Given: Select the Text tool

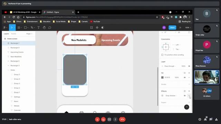Looking at the screenshot, I should pyautogui.click(x=38, y=28).
